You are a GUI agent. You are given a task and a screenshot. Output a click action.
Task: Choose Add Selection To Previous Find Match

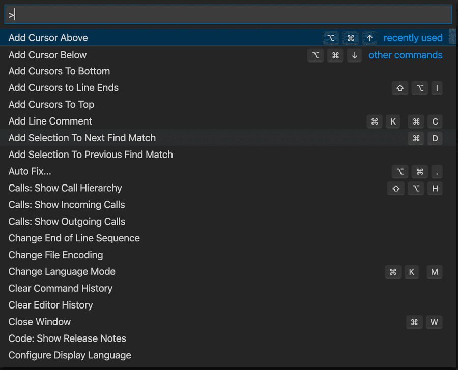[91, 155]
